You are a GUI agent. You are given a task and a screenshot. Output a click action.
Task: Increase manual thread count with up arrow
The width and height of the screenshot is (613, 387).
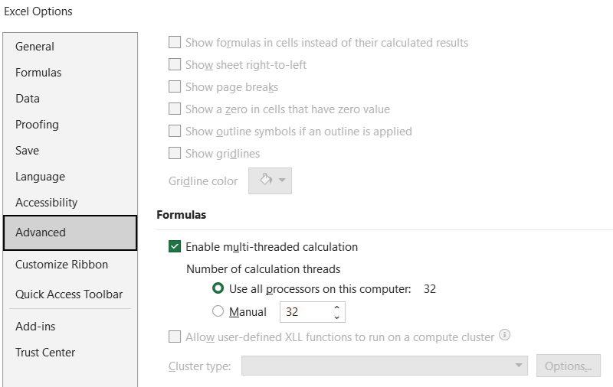click(336, 307)
